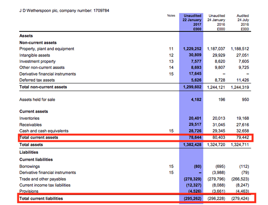Select the value 30,809

(x=195, y=55)
